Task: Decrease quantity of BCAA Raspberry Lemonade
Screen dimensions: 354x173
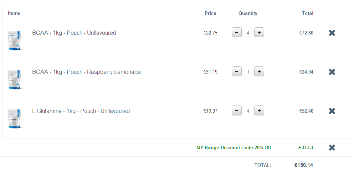Action: pos(237,72)
